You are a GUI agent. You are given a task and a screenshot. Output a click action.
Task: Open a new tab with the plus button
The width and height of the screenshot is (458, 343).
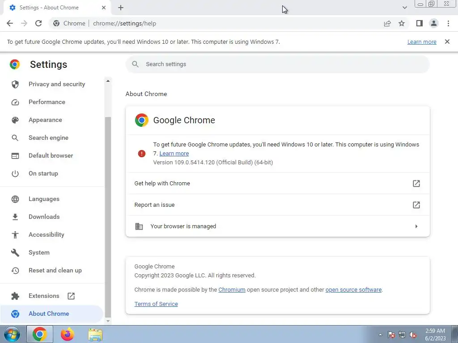(121, 8)
